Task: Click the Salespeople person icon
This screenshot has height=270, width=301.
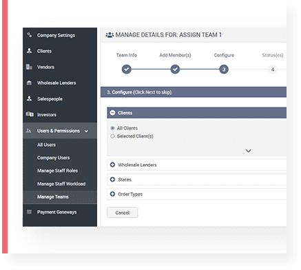Action: click(29, 98)
